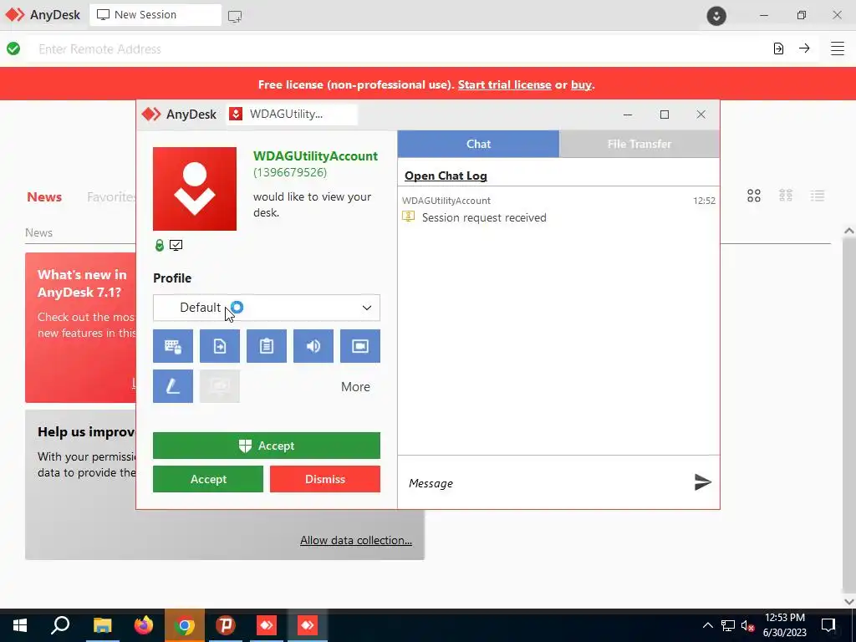This screenshot has width=856, height=642.
Task: Switch to the File Transfer tab
Action: point(639,144)
